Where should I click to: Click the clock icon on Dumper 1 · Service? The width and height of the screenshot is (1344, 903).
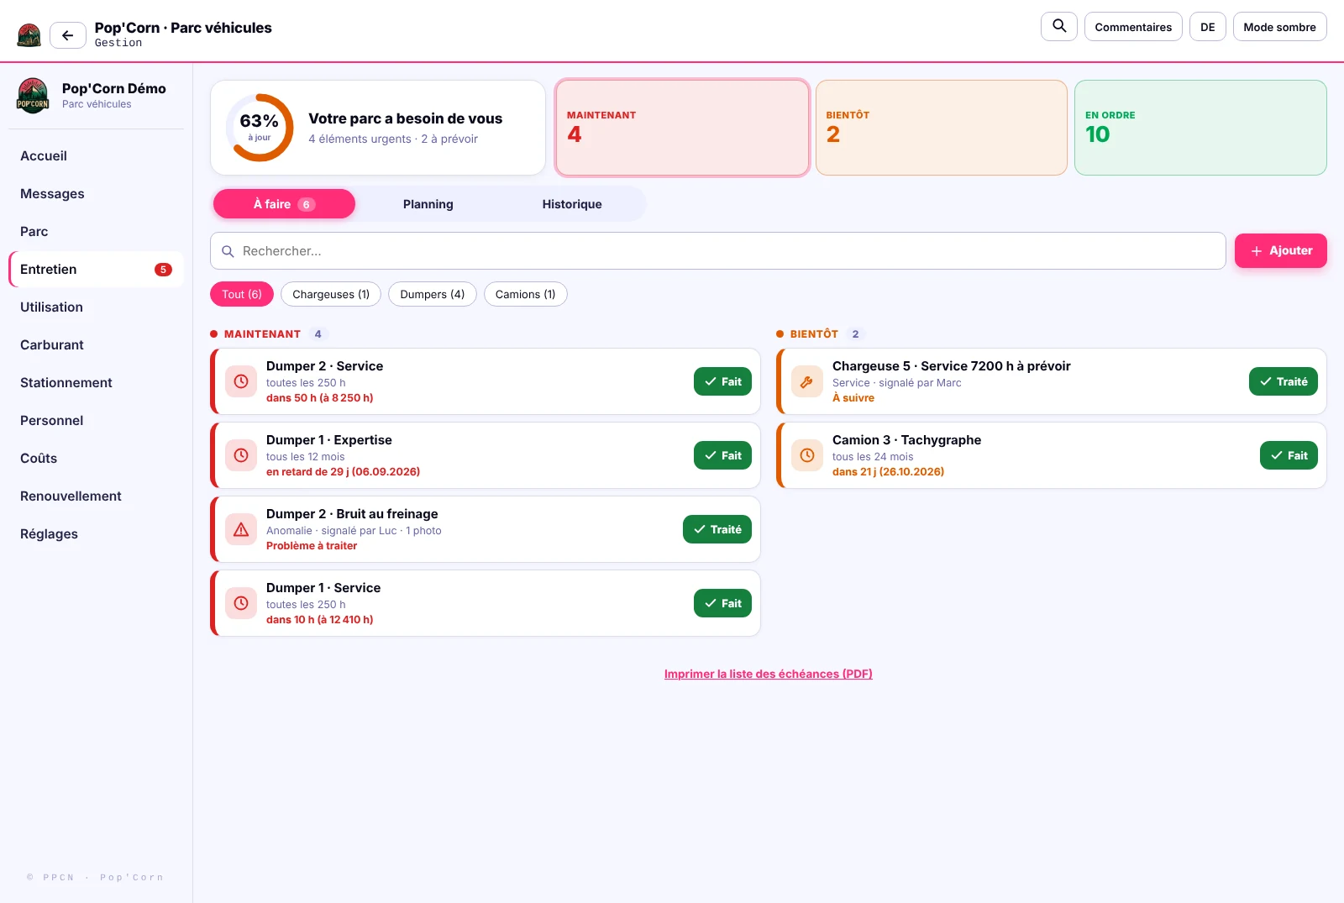241,603
